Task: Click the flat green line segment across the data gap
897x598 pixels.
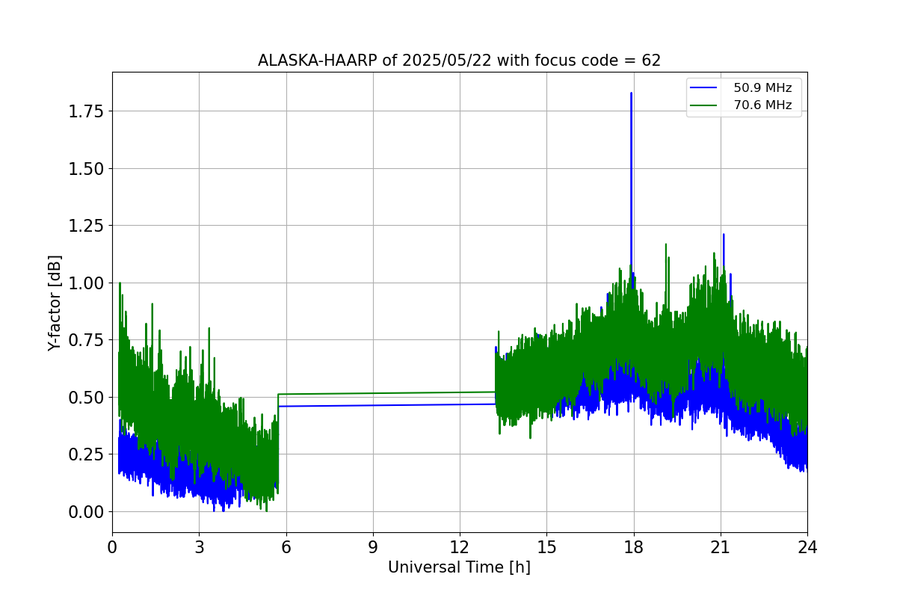Action: point(386,393)
